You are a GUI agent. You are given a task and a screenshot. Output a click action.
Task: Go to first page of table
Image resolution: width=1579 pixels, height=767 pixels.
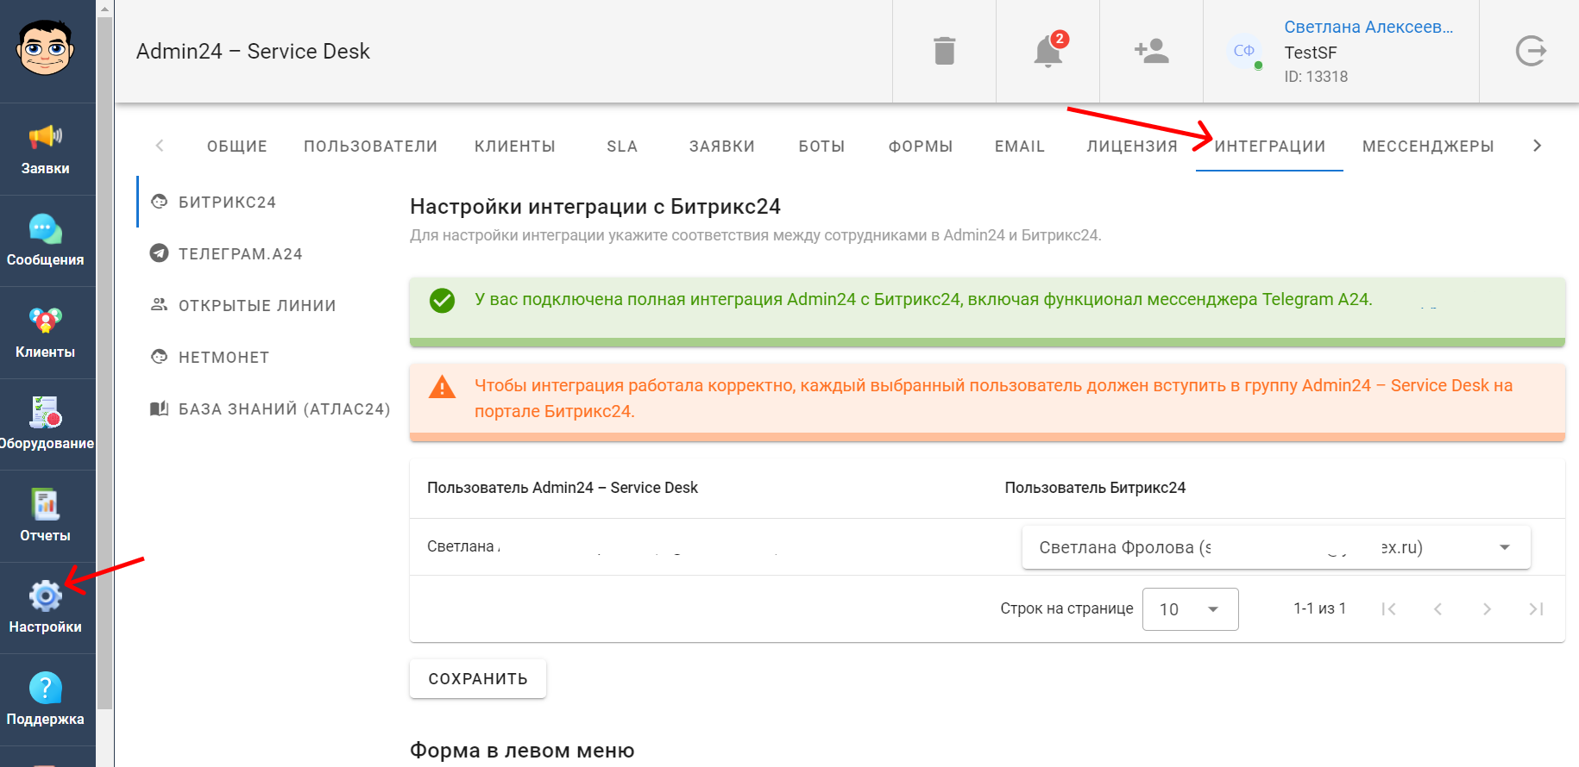coord(1388,609)
